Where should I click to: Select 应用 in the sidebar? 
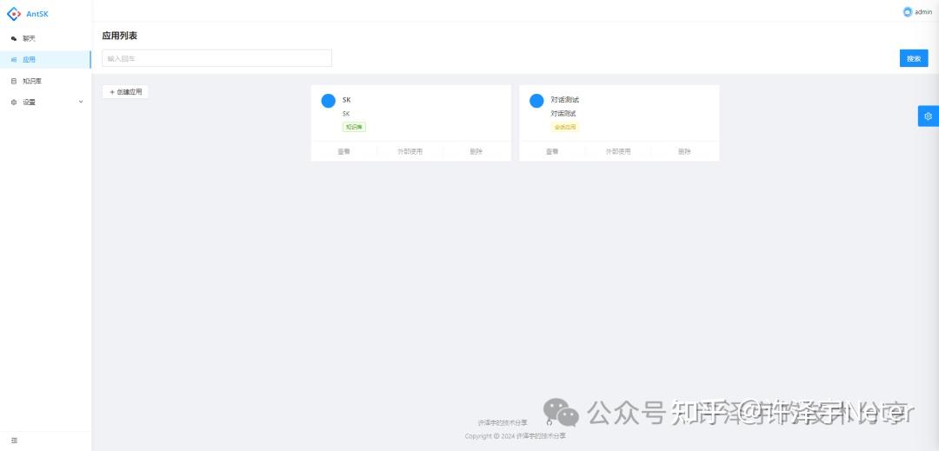click(x=29, y=60)
